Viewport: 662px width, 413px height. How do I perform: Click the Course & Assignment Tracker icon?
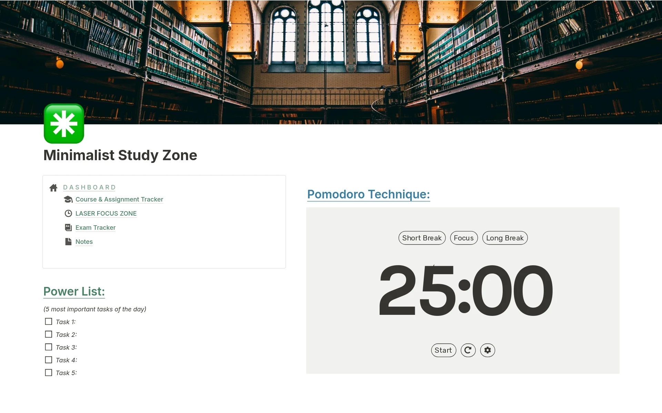click(69, 199)
